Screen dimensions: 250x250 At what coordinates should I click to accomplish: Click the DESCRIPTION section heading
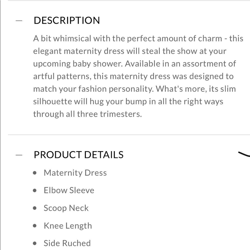click(67, 20)
